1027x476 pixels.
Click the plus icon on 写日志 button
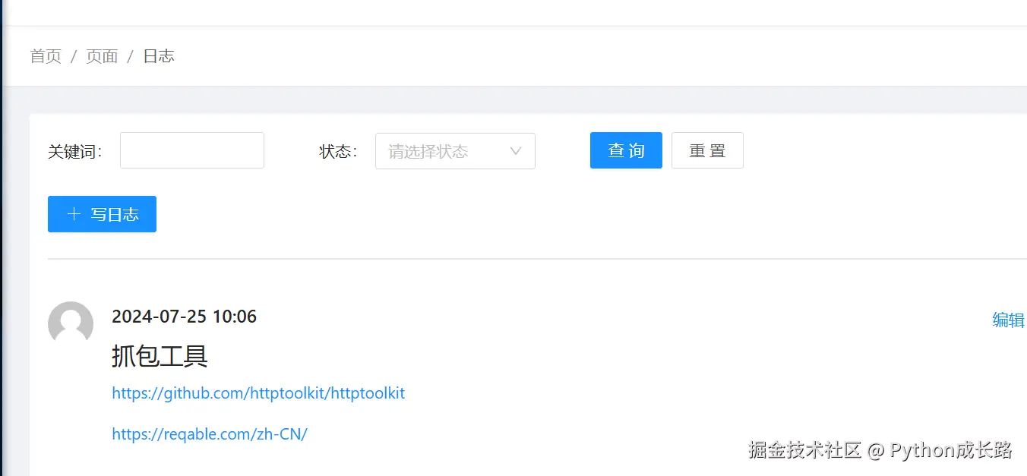click(74, 214)
